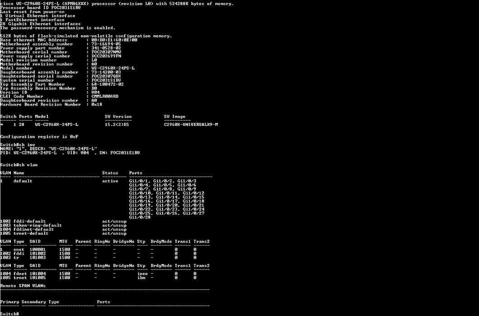Screen dimensions: 479x316
Task: Select the 'Switch#sh inv' command line
Action: 18,144
